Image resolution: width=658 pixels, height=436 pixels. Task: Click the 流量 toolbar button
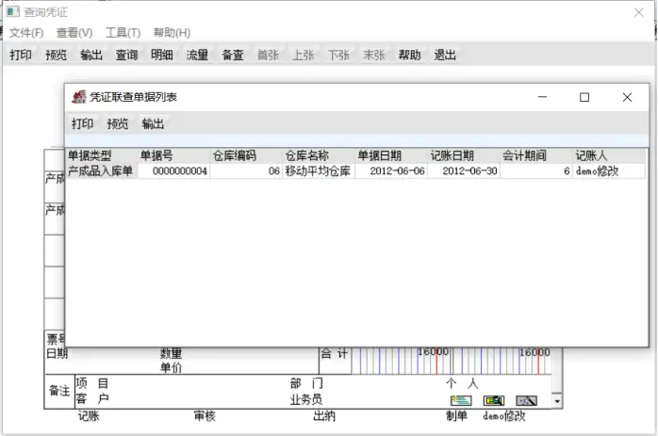(x=197, y=55)
